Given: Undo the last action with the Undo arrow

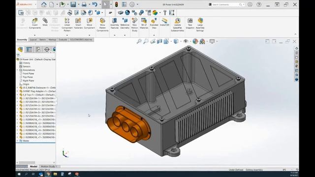Looking at the screenshot, I should click(94, 4).
